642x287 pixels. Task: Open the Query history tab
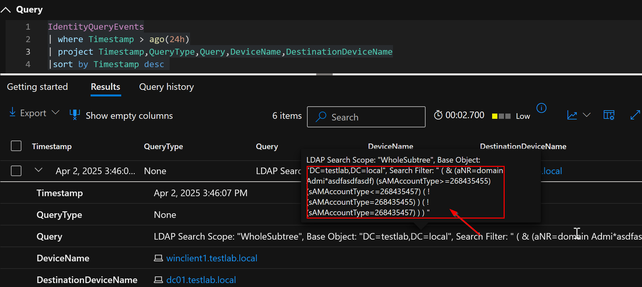coord(166,87)
